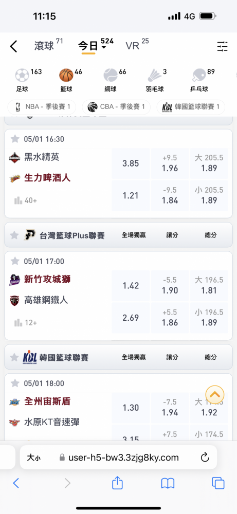Select the 網球 tennis sport icon
This screenshot has height=514, width=237.
[x=111, y=80]
